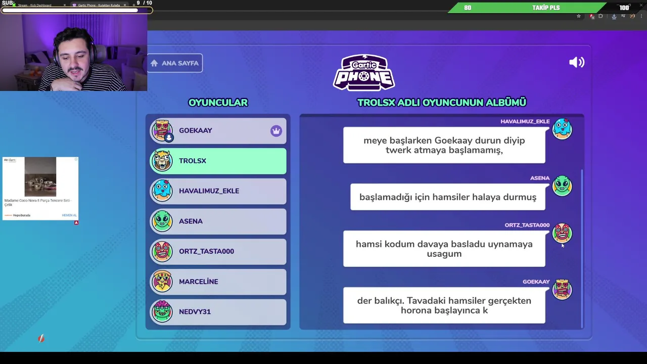647x364 pixels.
Task: Open MARCELINE's album in the players list
Action: point(218,282)
